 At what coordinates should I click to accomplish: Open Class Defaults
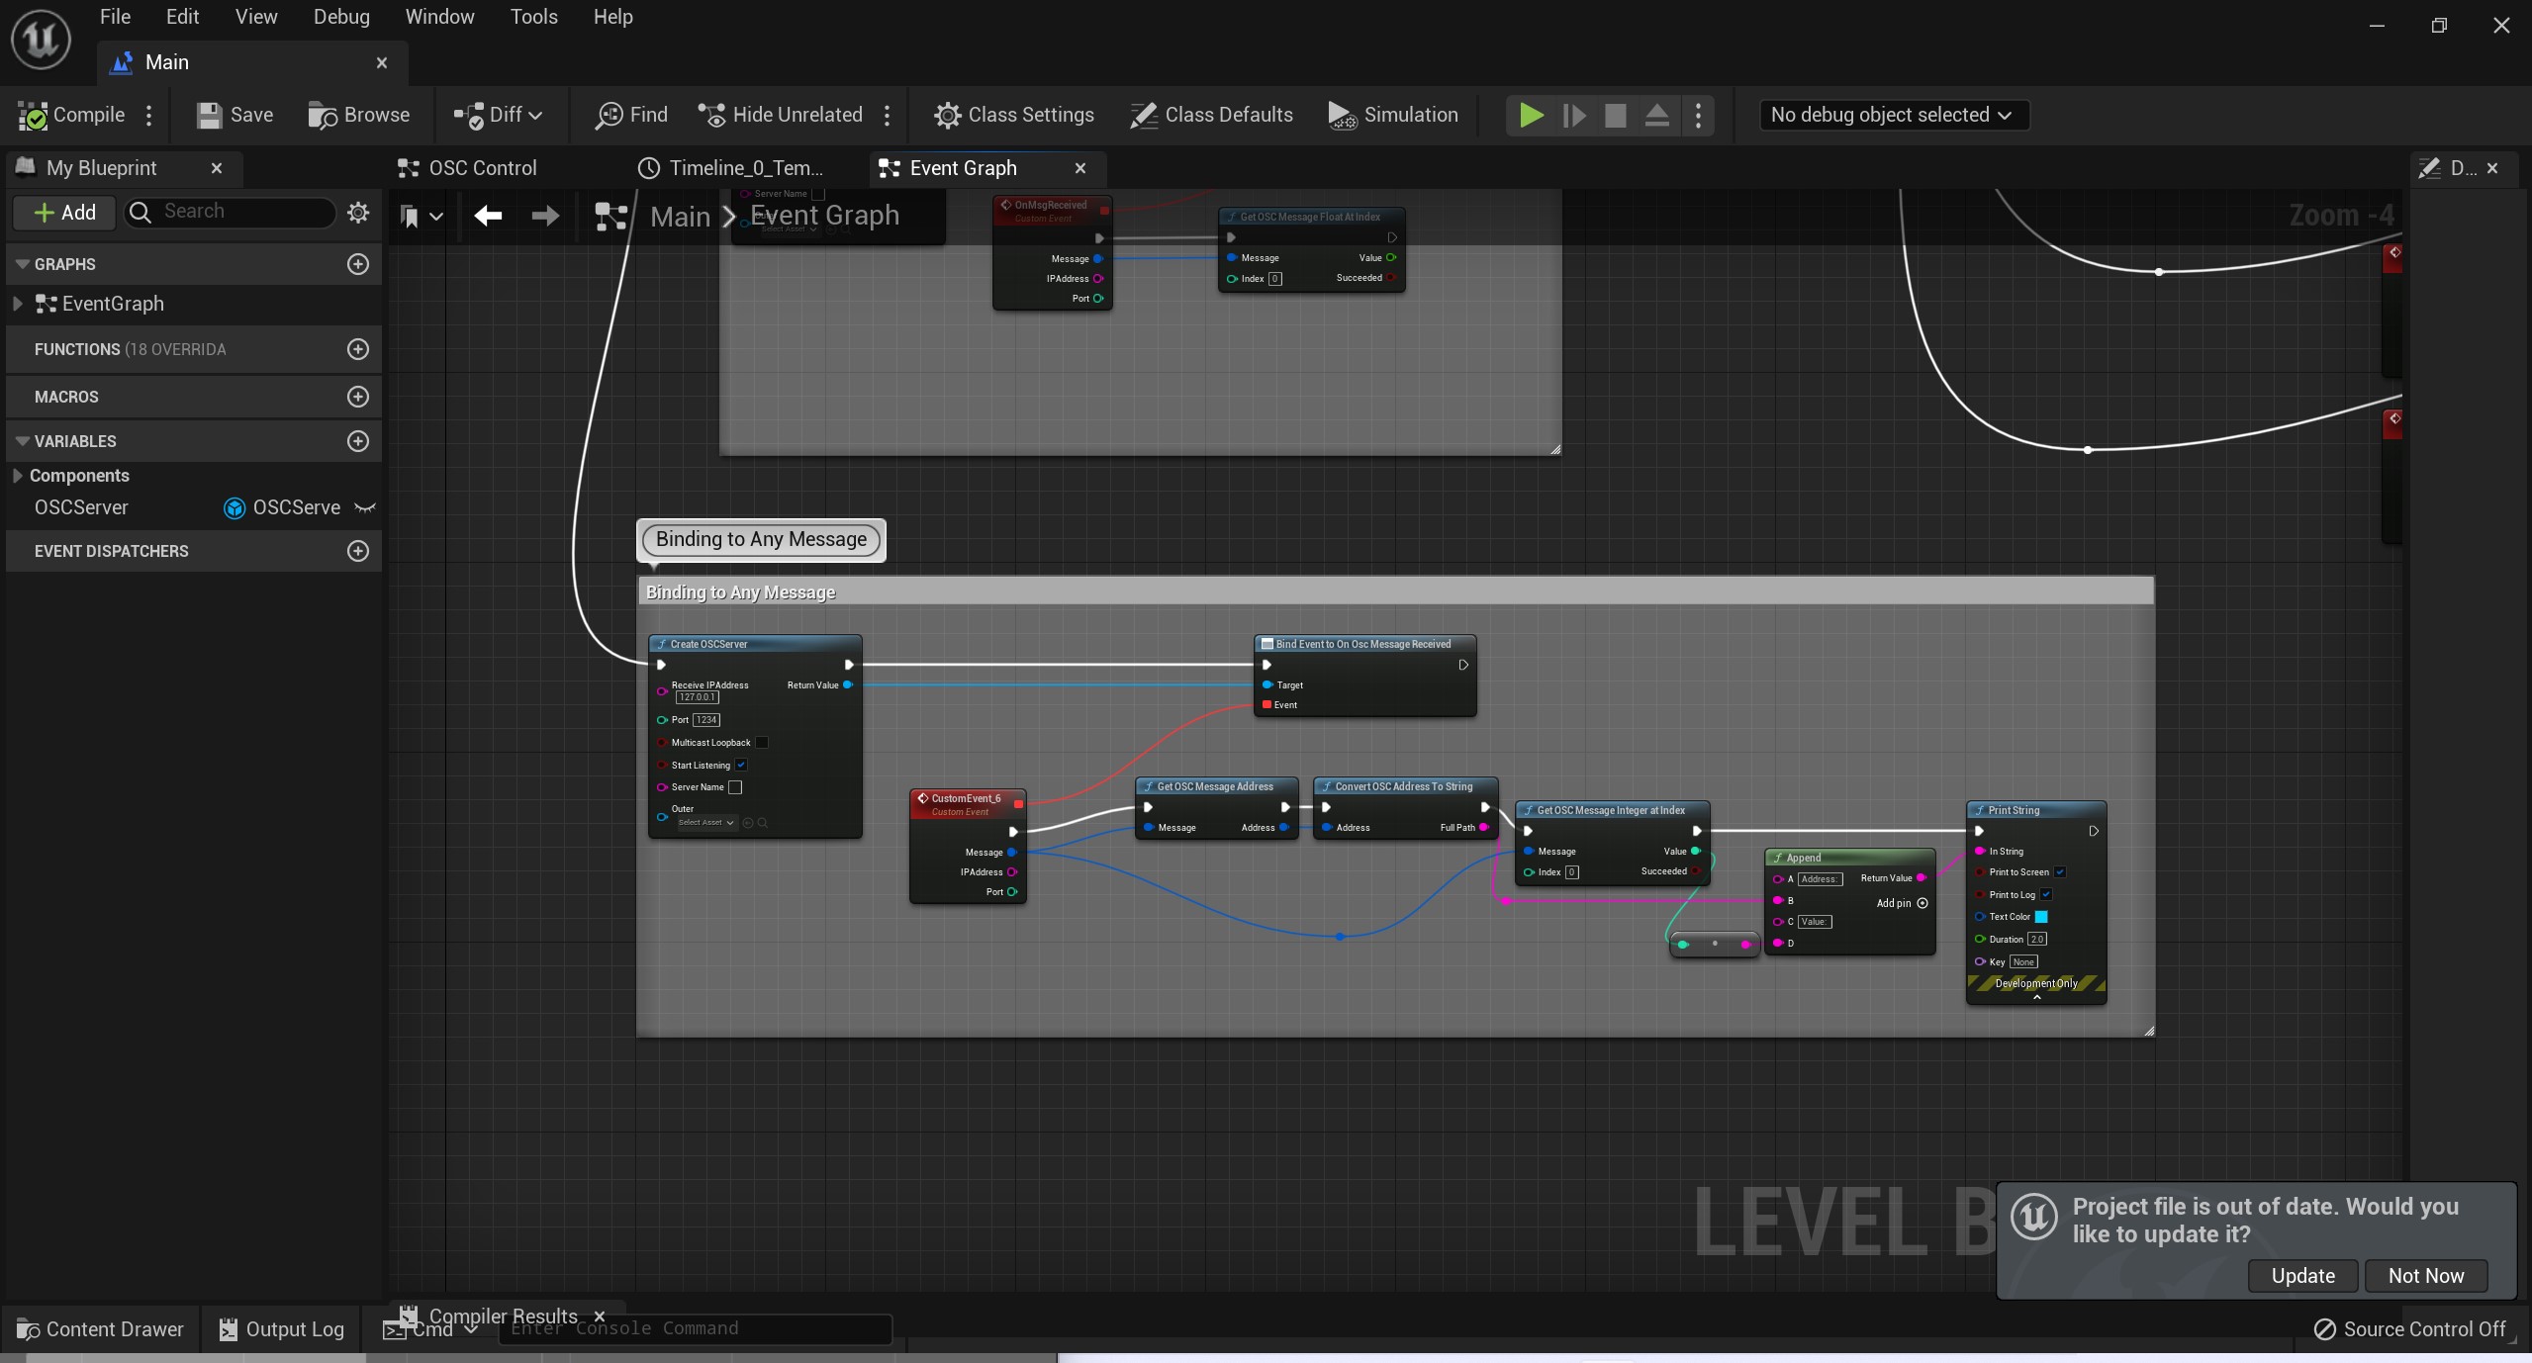tap(1211, 115)
